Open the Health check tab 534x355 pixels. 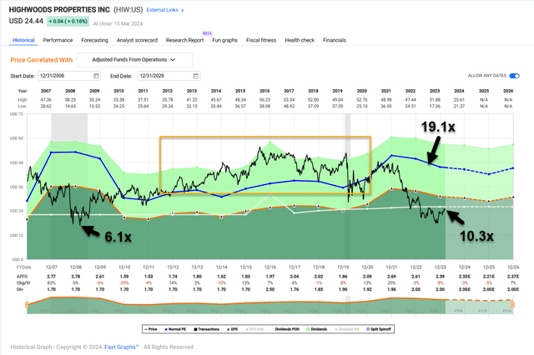(x=300, y=40)
